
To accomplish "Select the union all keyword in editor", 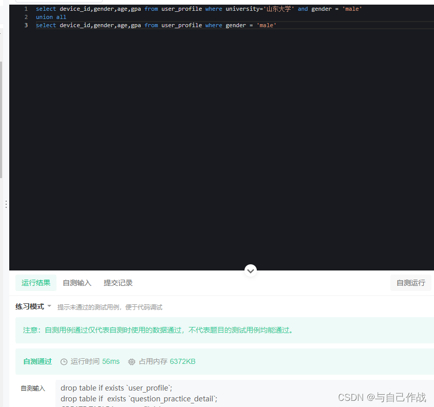I will click(51, 16).
